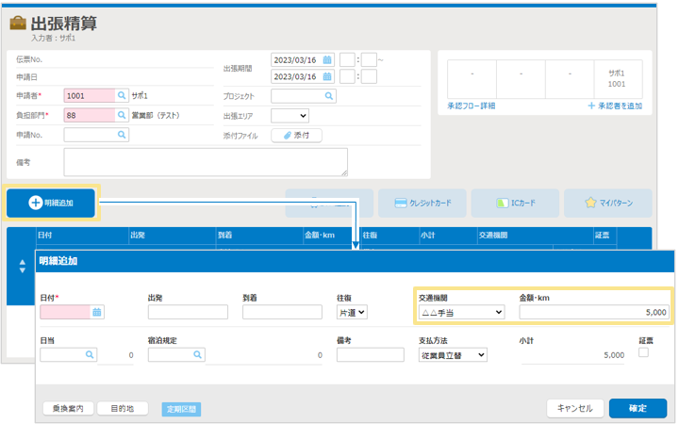Open calendar icon in 日付 detail field
Screen dimensions: 679x424
[96, 312]
